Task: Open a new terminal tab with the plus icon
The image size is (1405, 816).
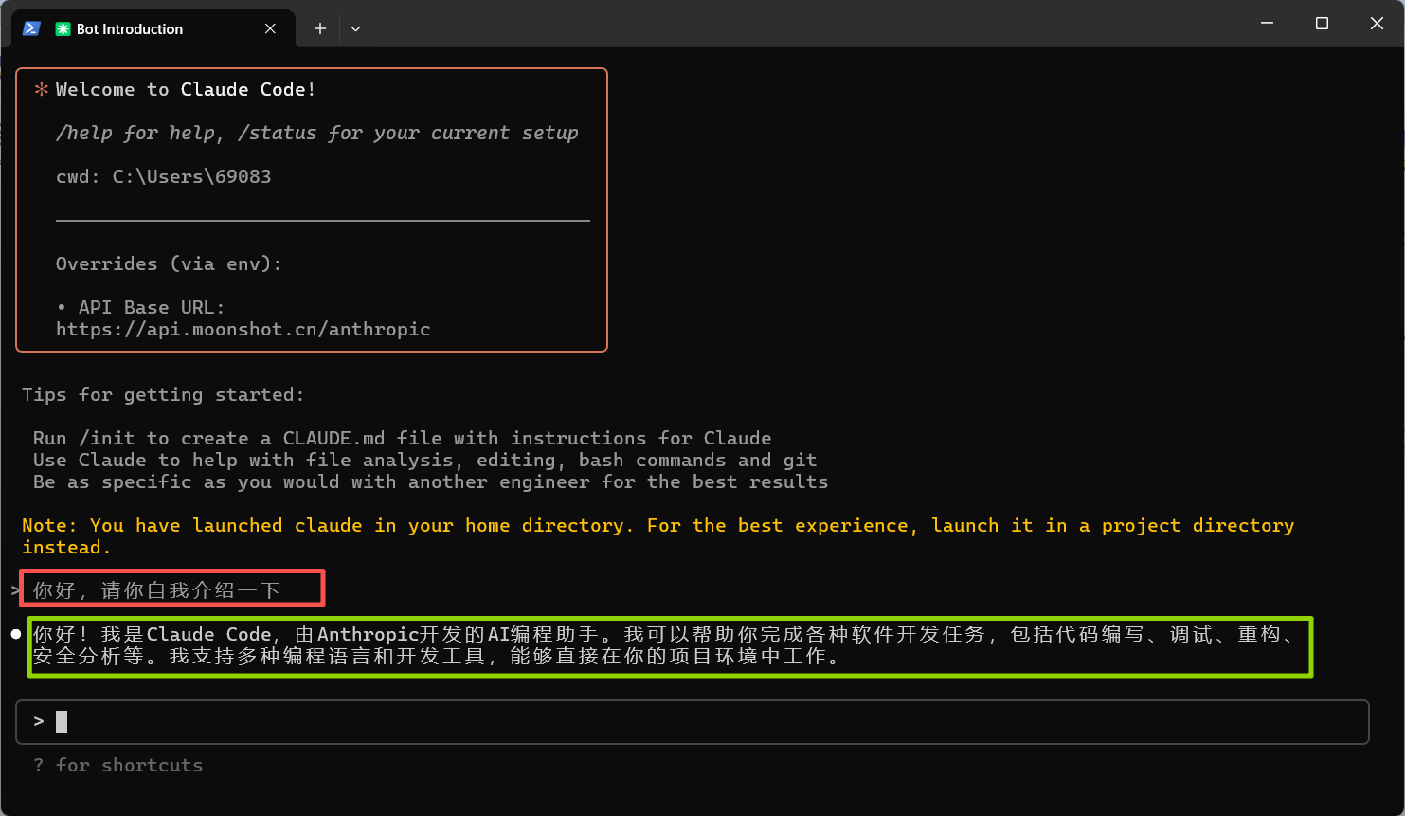Action: pos(319,28)
